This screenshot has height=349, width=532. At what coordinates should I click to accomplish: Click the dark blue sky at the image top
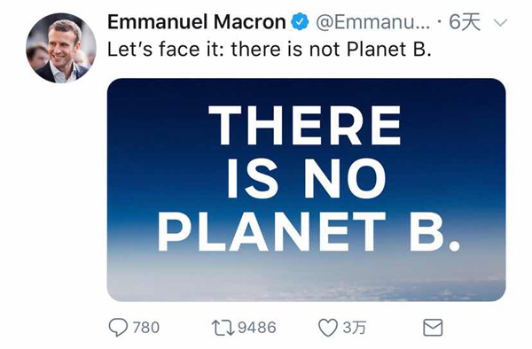307,91
